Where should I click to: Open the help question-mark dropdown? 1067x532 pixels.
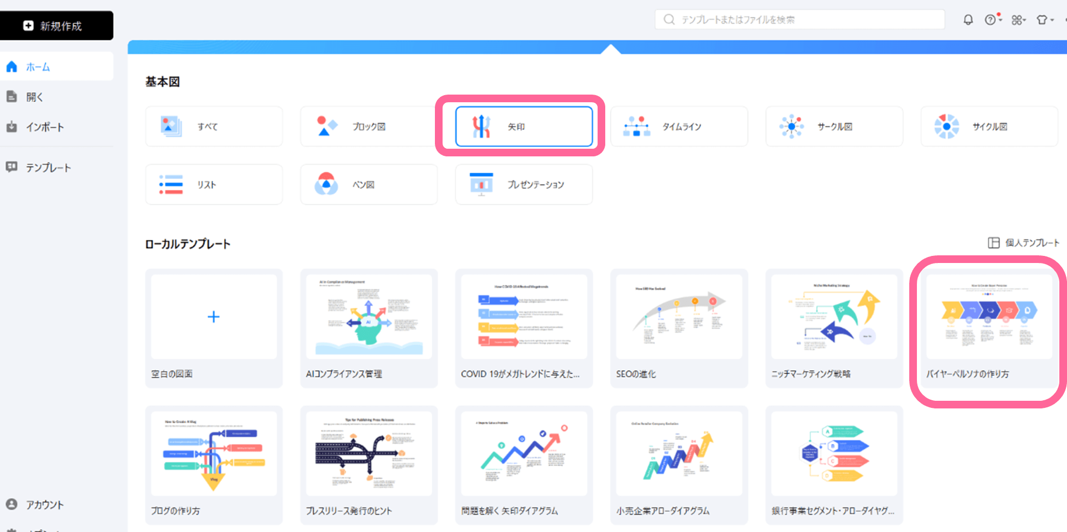993,20
